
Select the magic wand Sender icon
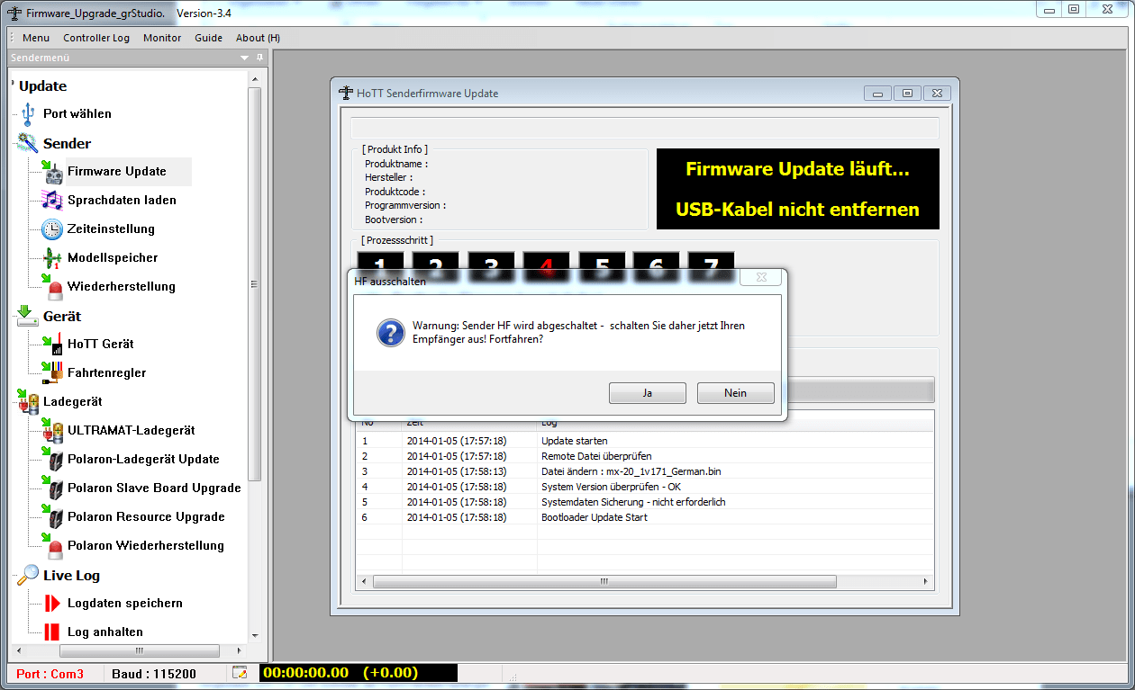pos(27,143)
